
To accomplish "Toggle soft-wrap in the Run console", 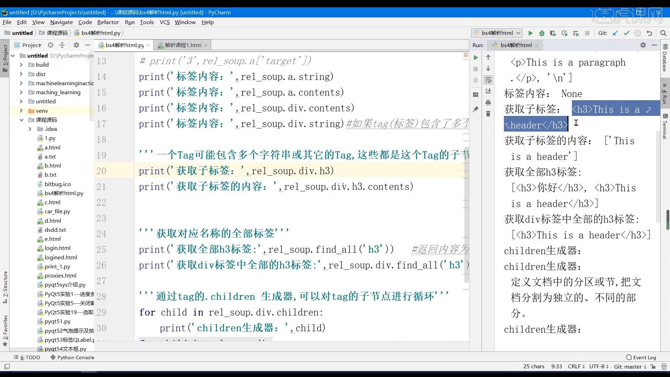I will pos(488,80).
